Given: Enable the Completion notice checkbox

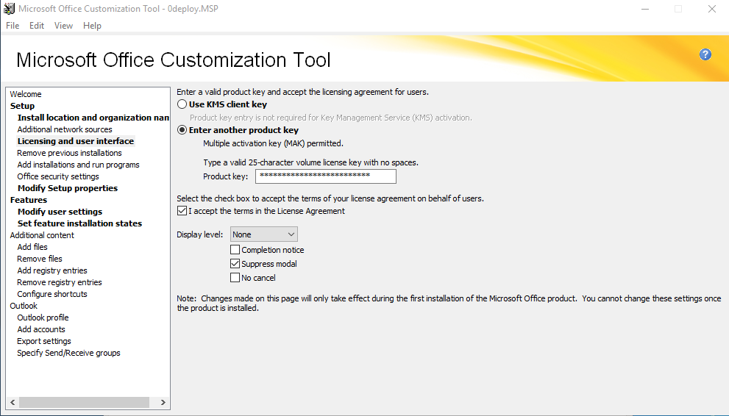Looking at the screenshot, I should click(235, 250).
